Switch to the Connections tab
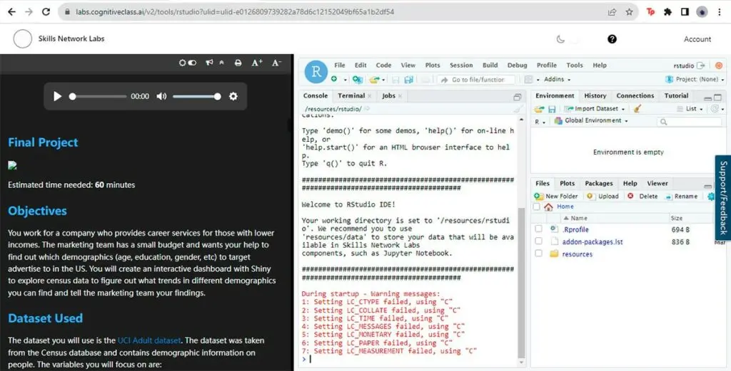Viewport: 731px width, 371px height. pos(635,95)
